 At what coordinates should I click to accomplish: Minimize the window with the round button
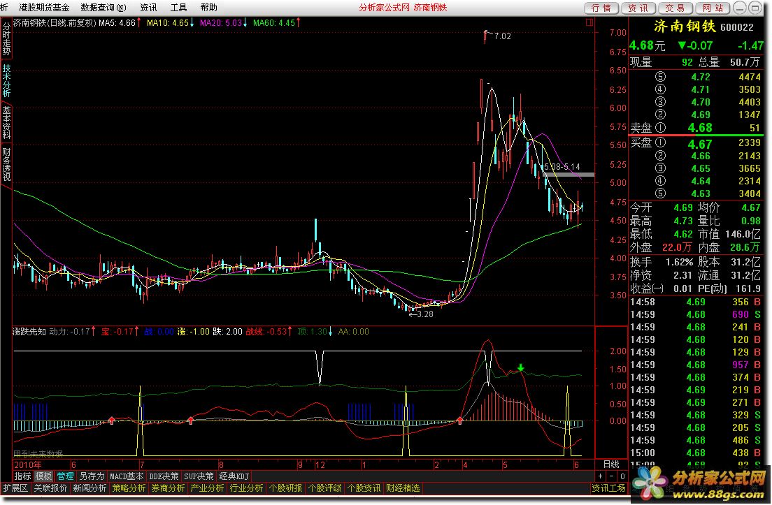pyautogui.click(x=740, y=8)
